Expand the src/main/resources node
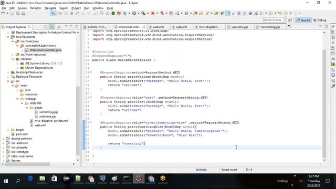The width and height of the screenshot is (336, 189). (x=13, y=55)
